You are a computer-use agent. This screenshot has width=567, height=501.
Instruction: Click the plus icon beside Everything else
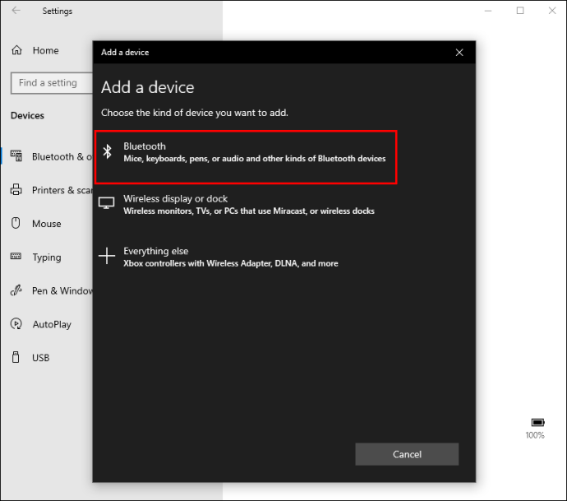(x=107, y=256)
